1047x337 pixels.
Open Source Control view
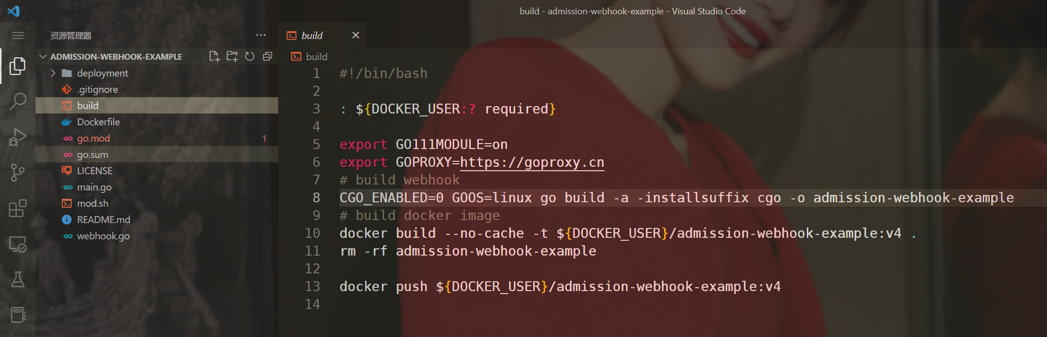[18, 172]
